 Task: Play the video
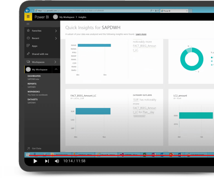point(35,161)
